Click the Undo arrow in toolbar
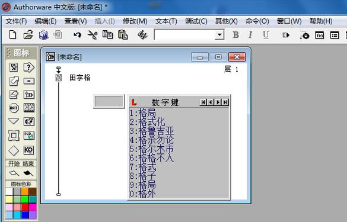This screenshot has height=222, width=347. (77, 35)
